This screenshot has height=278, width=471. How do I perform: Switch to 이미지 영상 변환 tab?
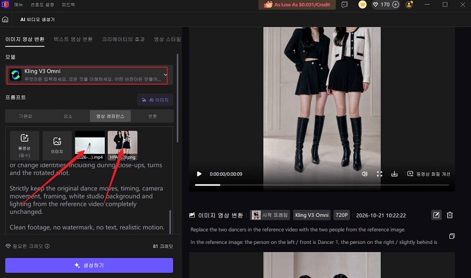[x=25, y=39]
